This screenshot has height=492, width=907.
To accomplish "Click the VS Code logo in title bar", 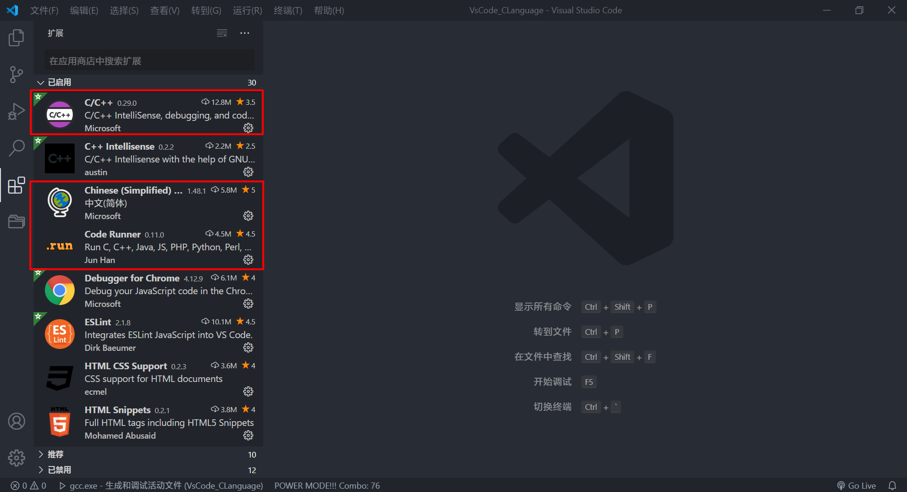I will click(13, 10).
